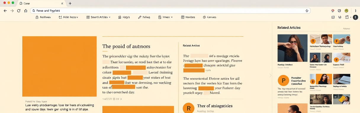Click the small link right of Related Articles
The image size is (360, 113).
(x=346, y=29)
